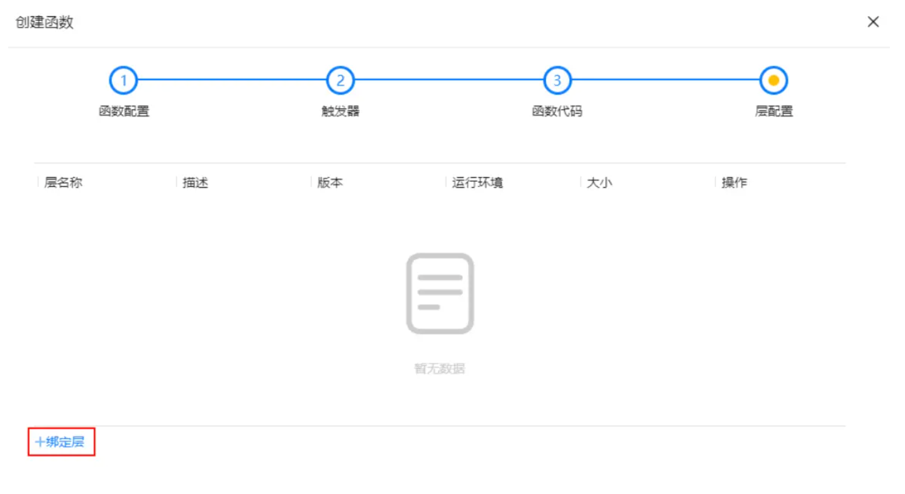Click the step circle numbered 2 for 触发器
Screen dimensions: 905x494
coord(340,80)
